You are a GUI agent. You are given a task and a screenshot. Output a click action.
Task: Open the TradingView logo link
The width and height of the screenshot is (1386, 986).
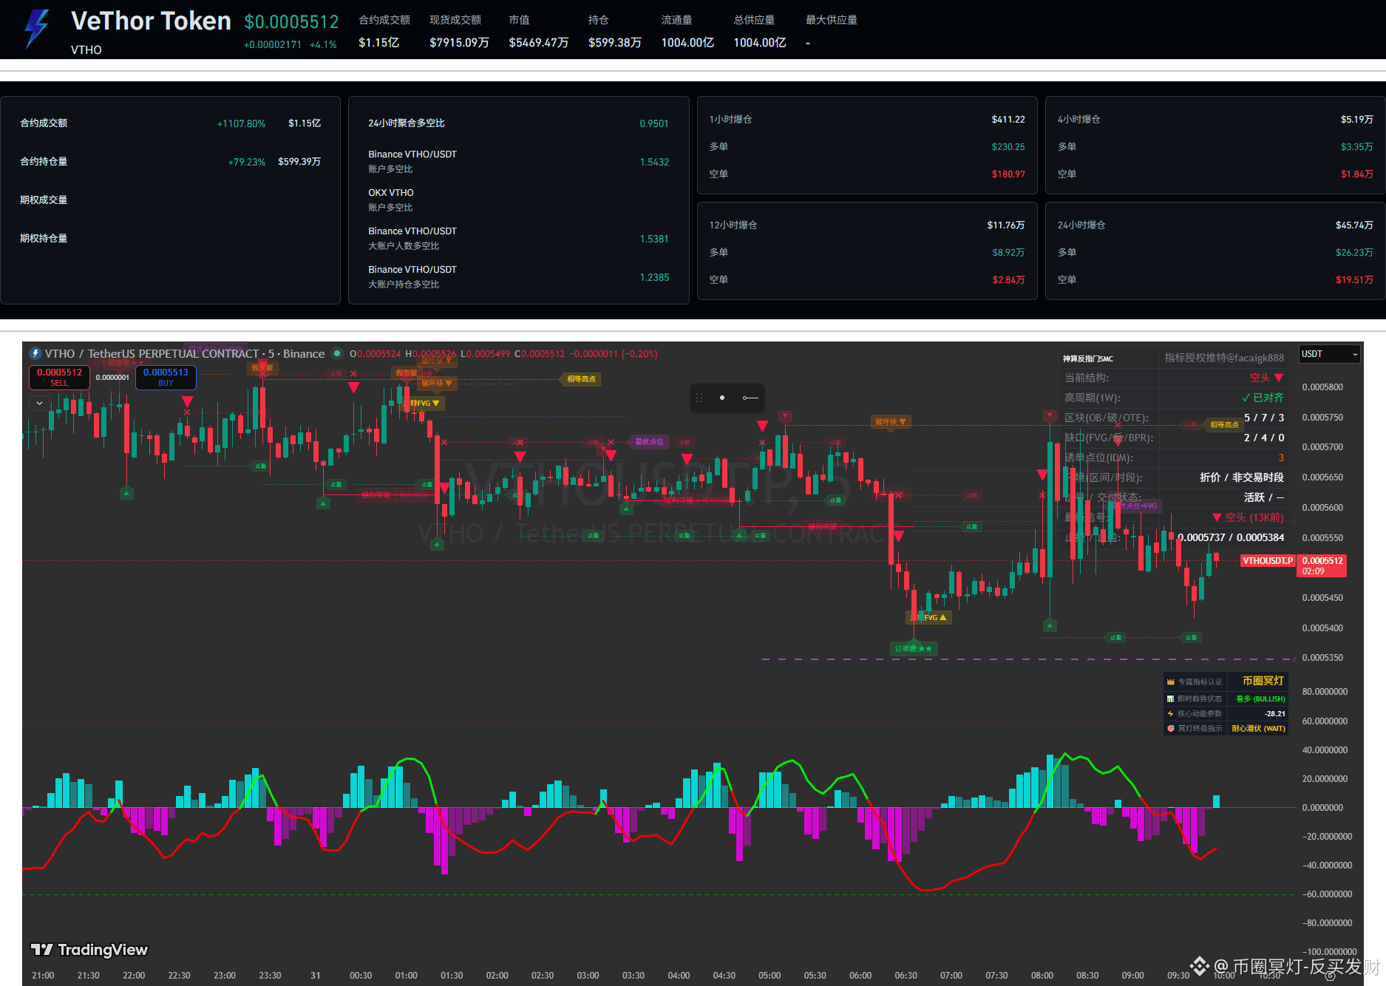[x=89, y=950]
